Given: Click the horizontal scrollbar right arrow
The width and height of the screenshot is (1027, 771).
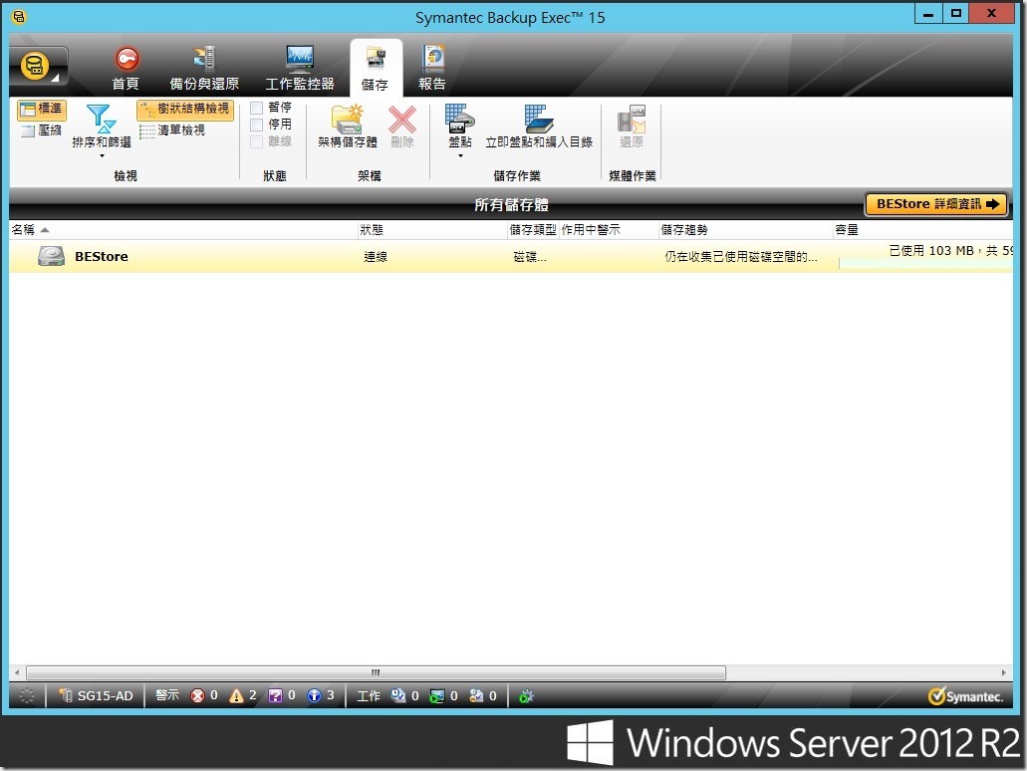Looking at the screenshot, I should click(x=1003, y=672).
